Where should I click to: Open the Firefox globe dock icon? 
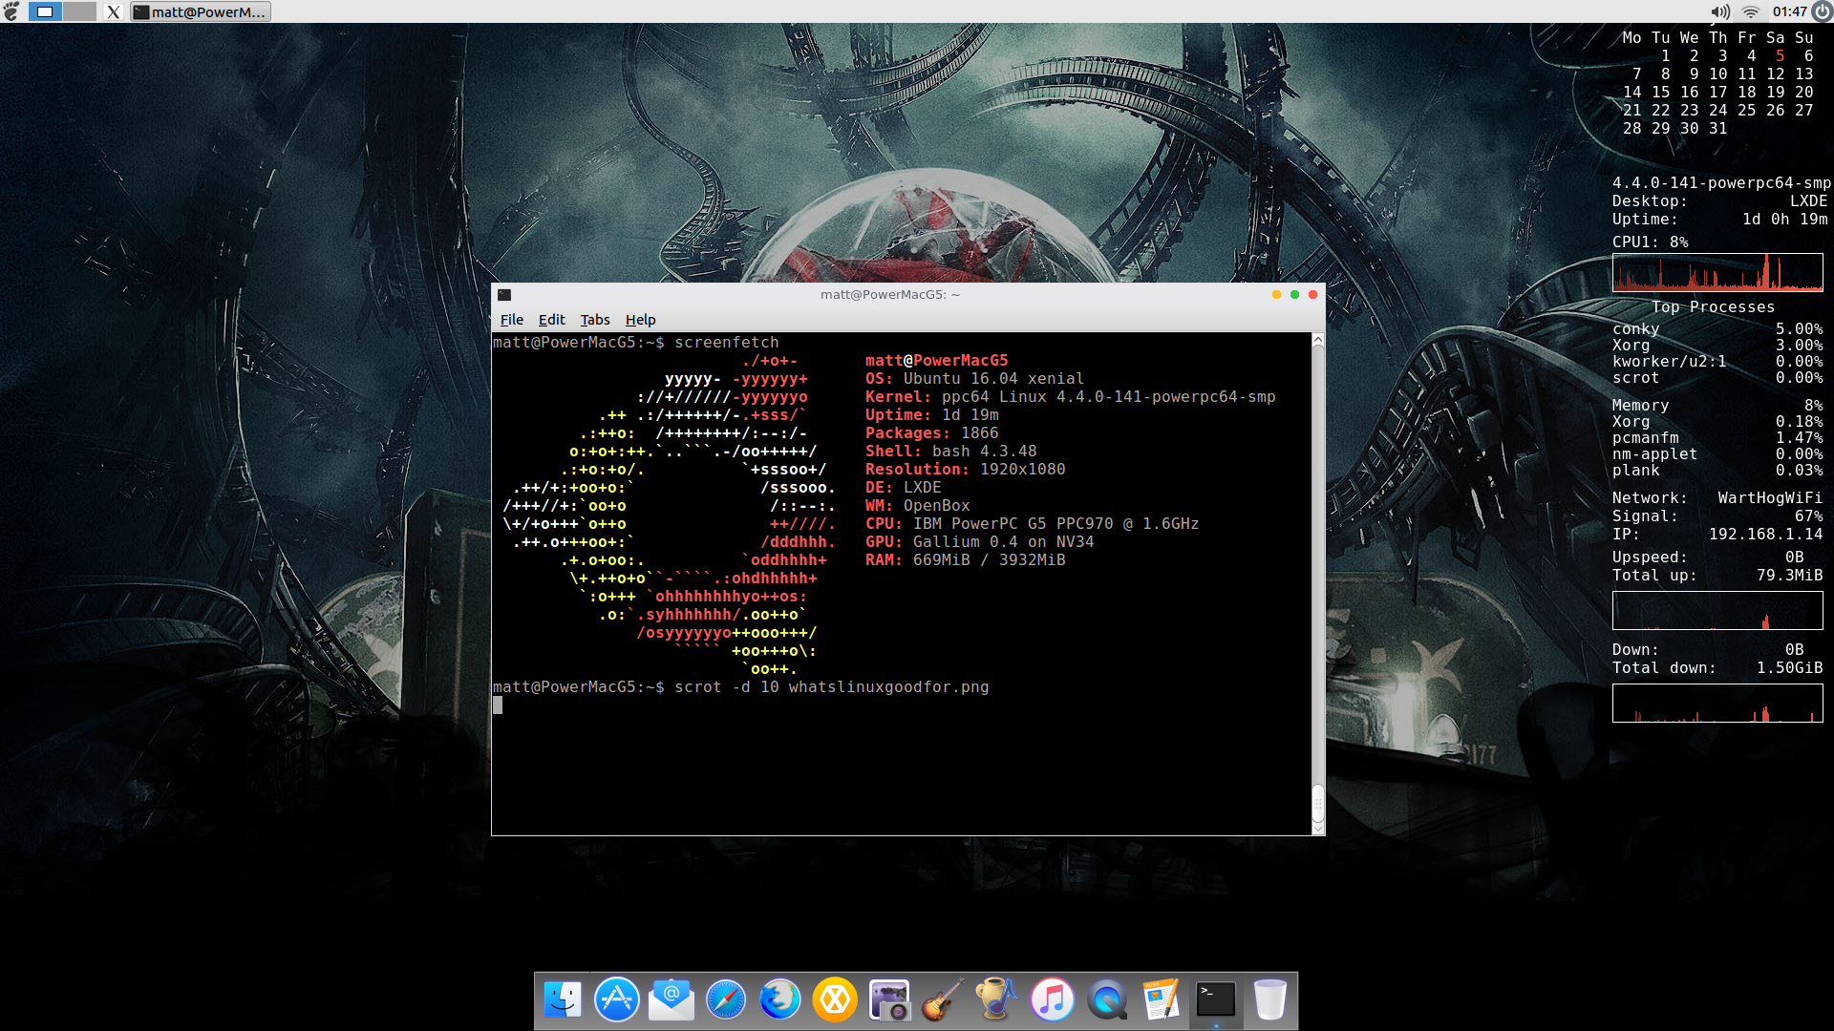(780, 999)
